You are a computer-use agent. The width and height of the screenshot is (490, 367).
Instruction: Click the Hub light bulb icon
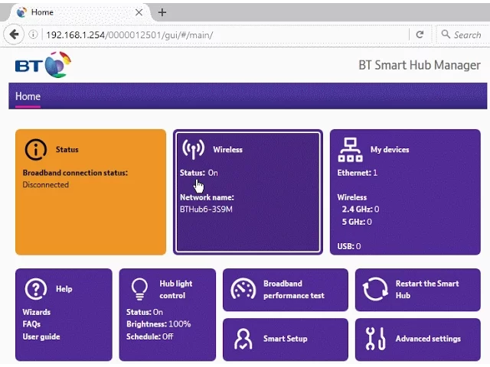(139, 289)
